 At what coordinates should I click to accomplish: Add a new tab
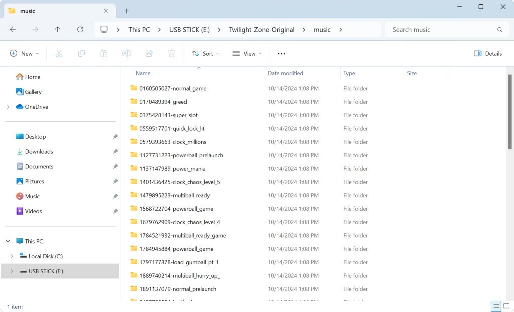[x=127, y=11]
